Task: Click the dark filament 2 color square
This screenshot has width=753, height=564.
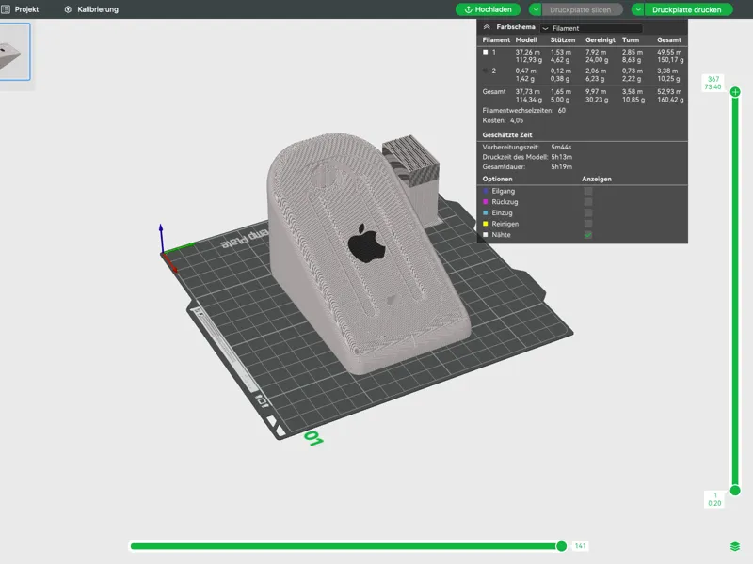Action: [485, 70]
